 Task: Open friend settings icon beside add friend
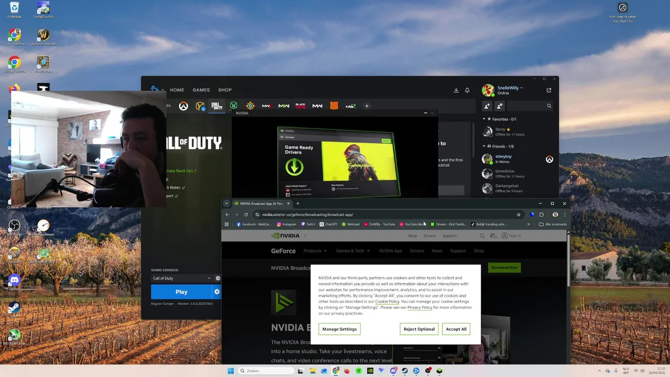click(499, 106)
